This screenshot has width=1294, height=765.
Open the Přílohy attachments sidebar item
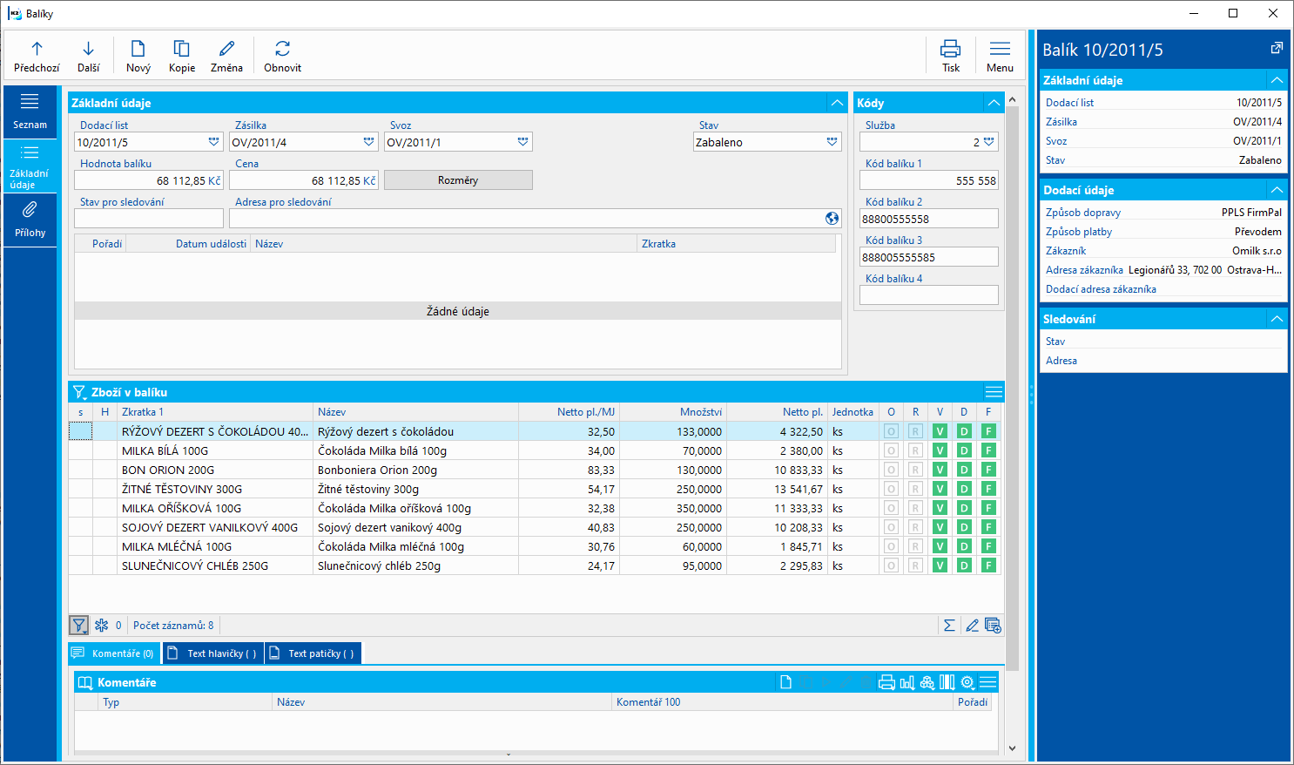coord(30,218)
